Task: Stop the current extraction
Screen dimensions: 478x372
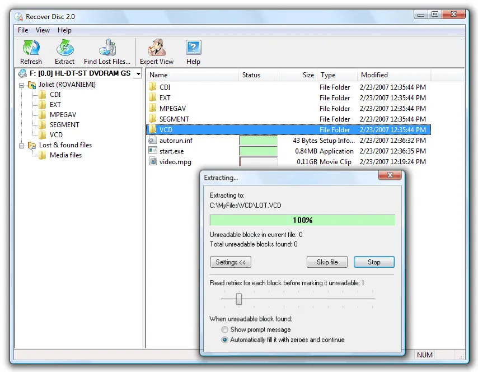Action: (x=374, y=262)
